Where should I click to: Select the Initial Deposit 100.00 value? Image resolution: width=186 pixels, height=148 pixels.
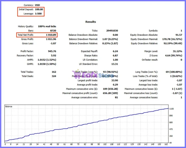click(39, 9)
